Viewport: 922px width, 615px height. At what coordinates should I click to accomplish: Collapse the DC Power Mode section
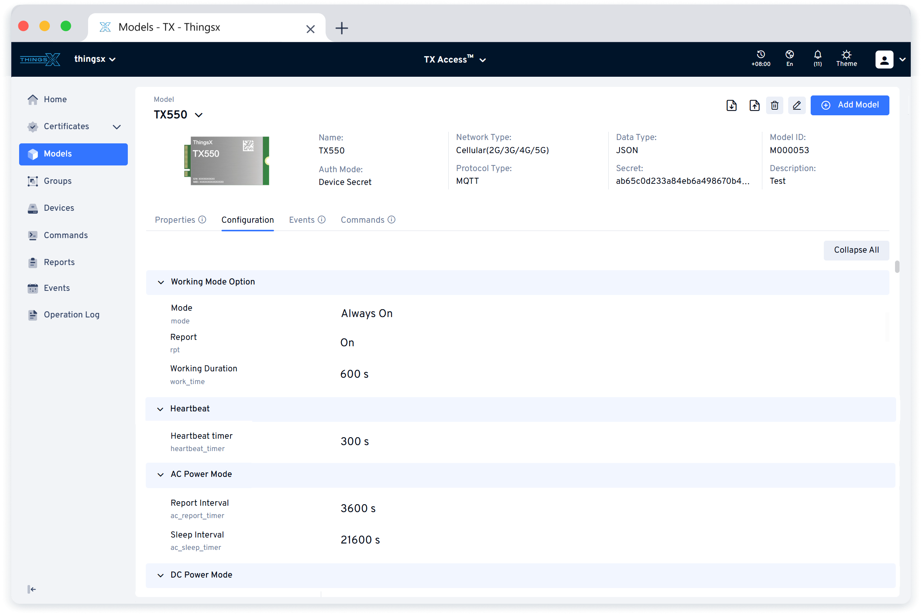160,575
